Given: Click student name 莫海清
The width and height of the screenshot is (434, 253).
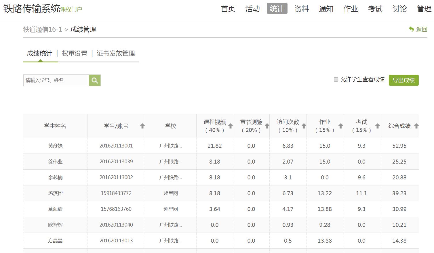Looking at the screenshot, I should click(55, 209).
